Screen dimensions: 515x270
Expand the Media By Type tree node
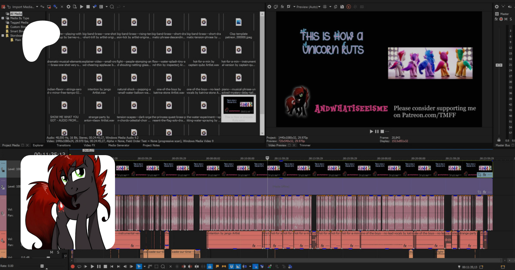[3, 18]
